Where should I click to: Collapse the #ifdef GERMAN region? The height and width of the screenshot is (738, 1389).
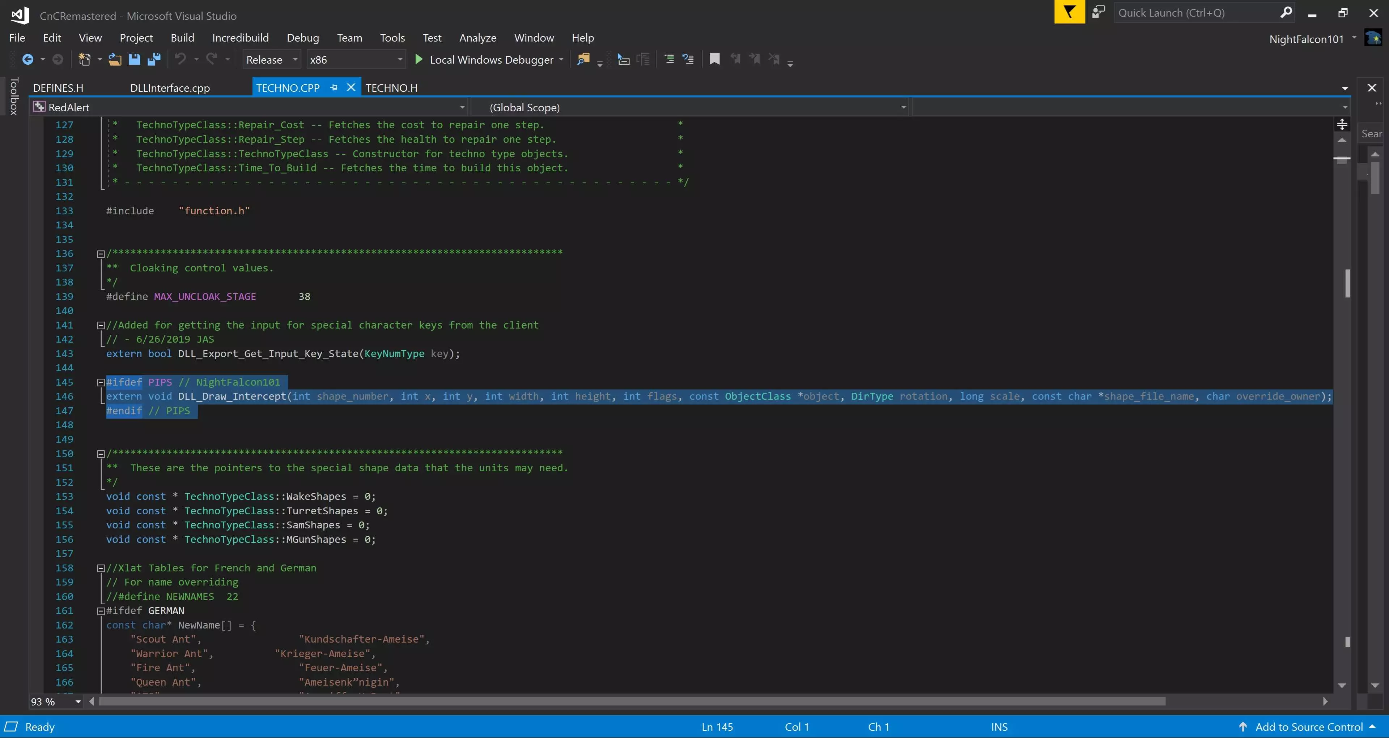click(100, 611)
